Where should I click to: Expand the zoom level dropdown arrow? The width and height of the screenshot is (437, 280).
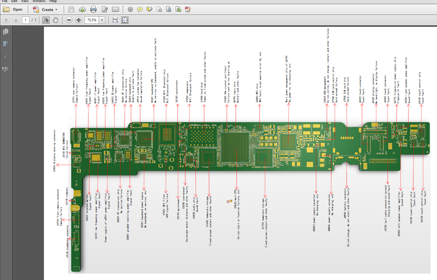102,20
